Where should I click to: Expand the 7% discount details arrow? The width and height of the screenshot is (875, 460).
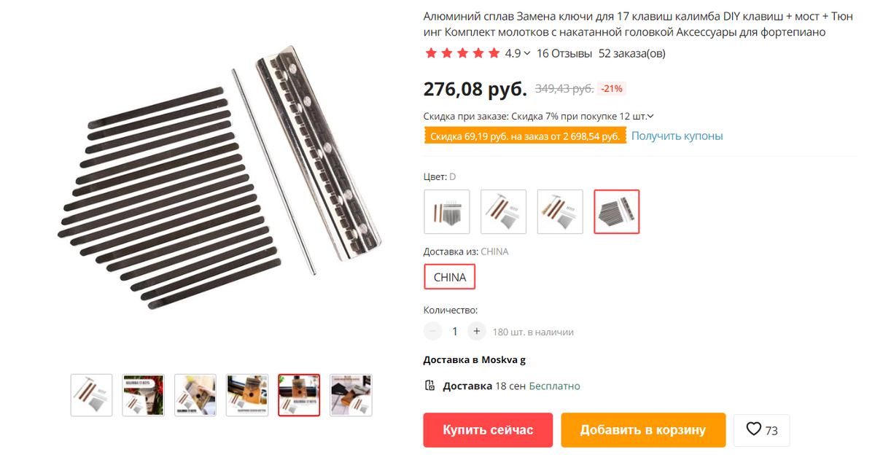tap(650, 116)
